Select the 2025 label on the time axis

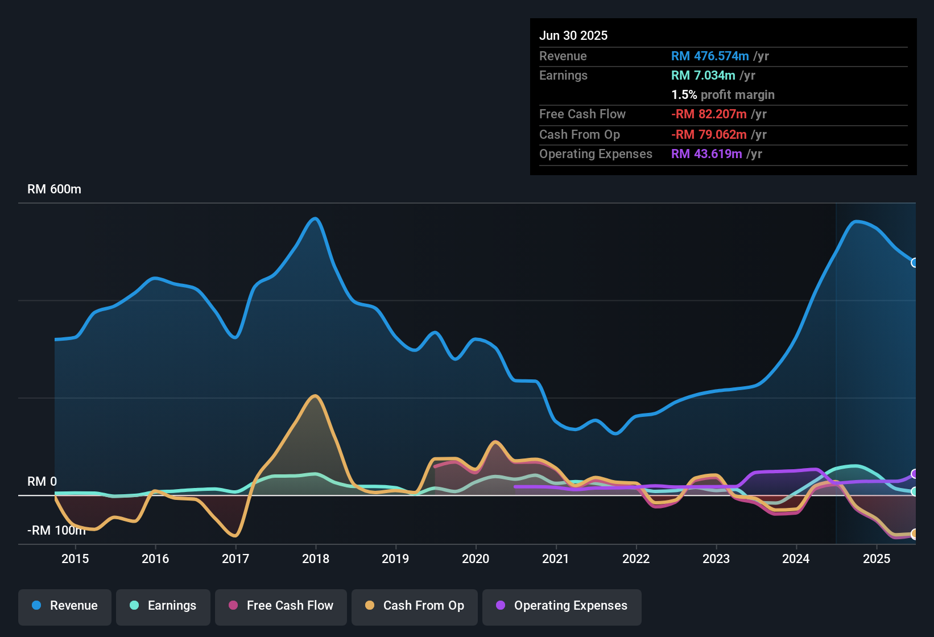coord(877,559)
